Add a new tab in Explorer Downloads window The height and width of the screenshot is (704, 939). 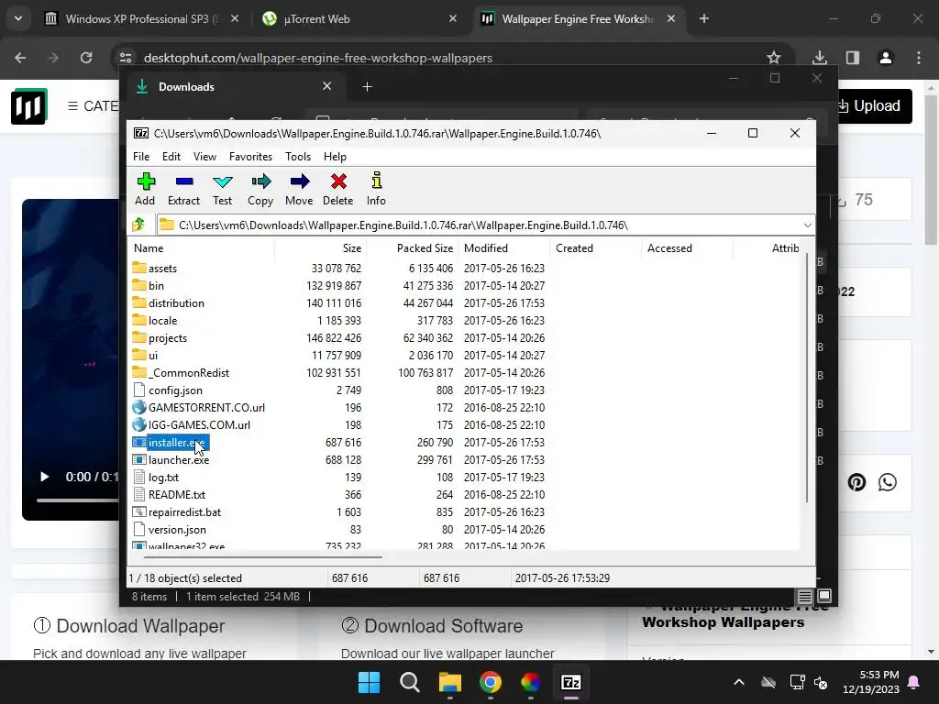point(367,87)
